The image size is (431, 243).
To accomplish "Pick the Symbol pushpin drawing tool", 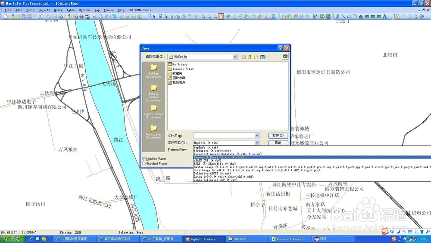I will pos(337,16).
